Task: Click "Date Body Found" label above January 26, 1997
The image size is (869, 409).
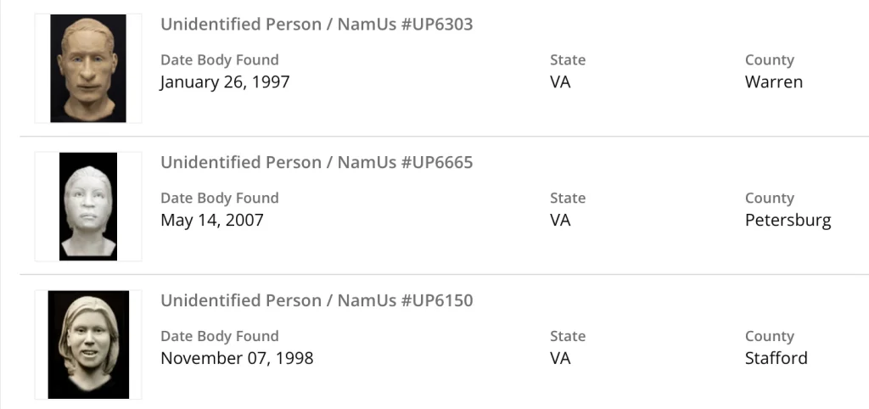Action: [219, 60]
